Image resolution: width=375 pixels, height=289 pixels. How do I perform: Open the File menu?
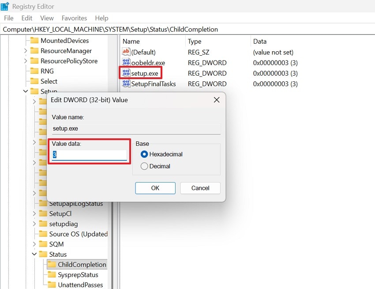coord(9,18)
